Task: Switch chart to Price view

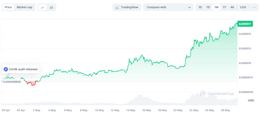Action: (x=8, y=7)
